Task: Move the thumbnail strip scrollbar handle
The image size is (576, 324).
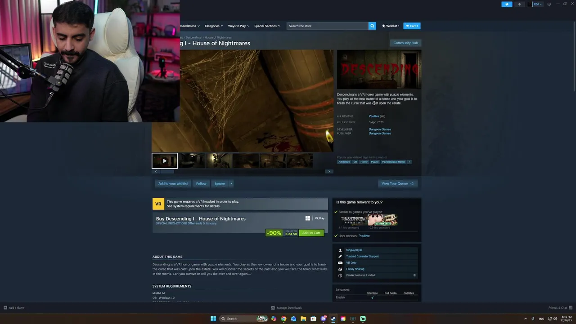Action: [167, 171]
